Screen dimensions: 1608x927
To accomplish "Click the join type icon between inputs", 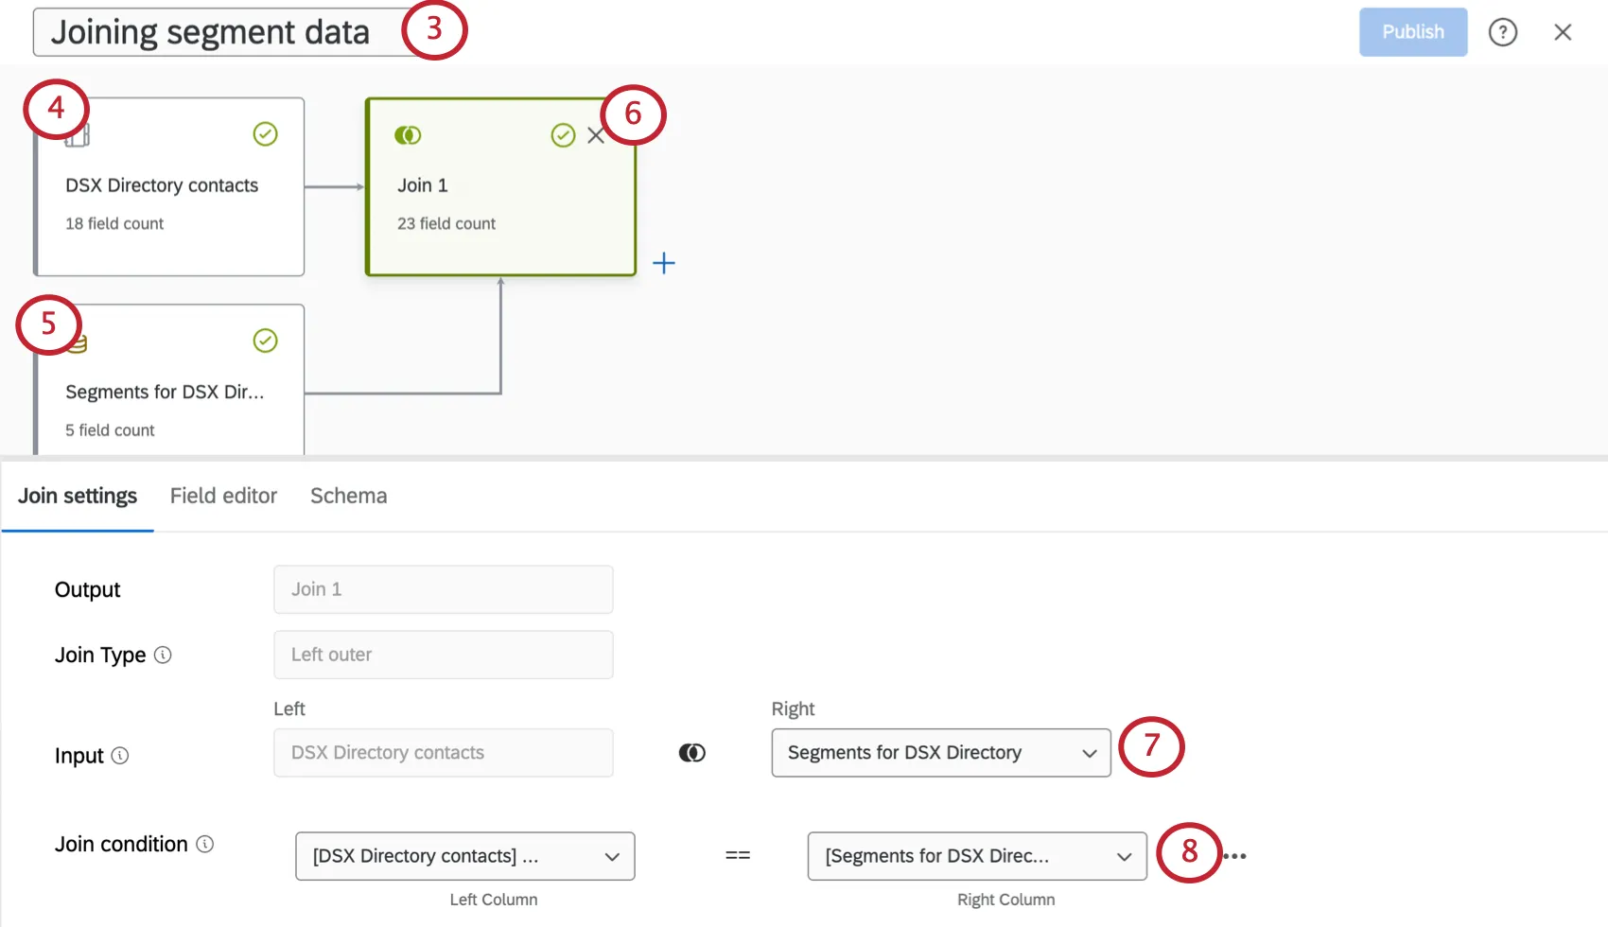I will (692, 753).
